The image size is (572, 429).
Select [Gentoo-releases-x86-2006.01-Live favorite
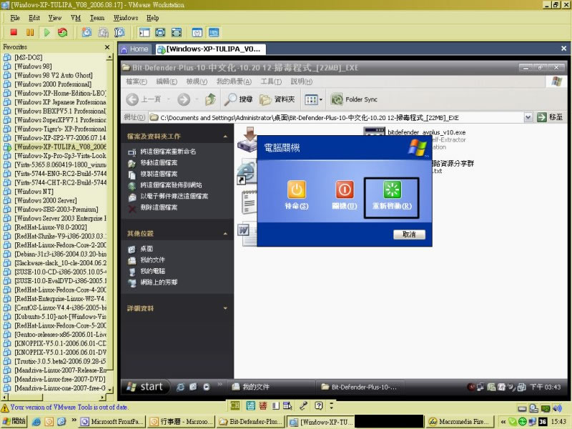(55, 335)
